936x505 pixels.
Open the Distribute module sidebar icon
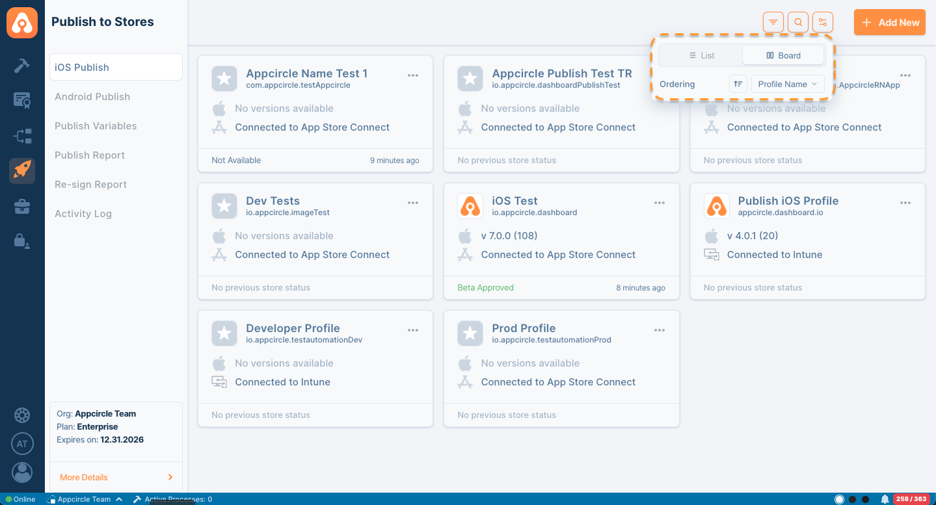tap(22, 136)
